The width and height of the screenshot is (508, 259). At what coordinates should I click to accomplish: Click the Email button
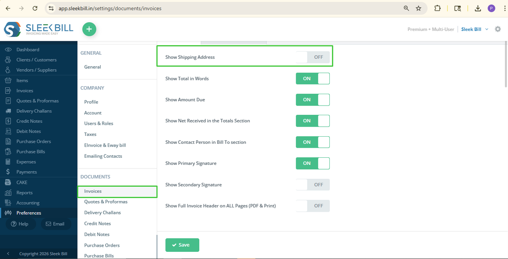pos(56,224)
